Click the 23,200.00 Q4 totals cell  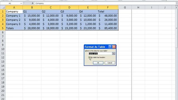88,28
